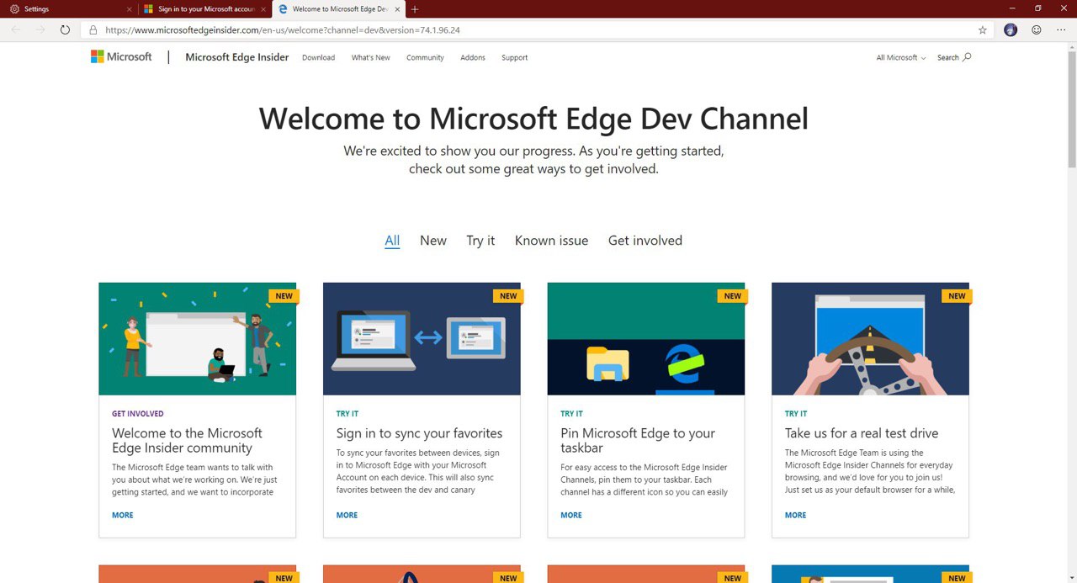Open 'Pin Microsoft Edge to your taskbar' heading
This screenshot has width=1077, height=583.
[638, 441]
